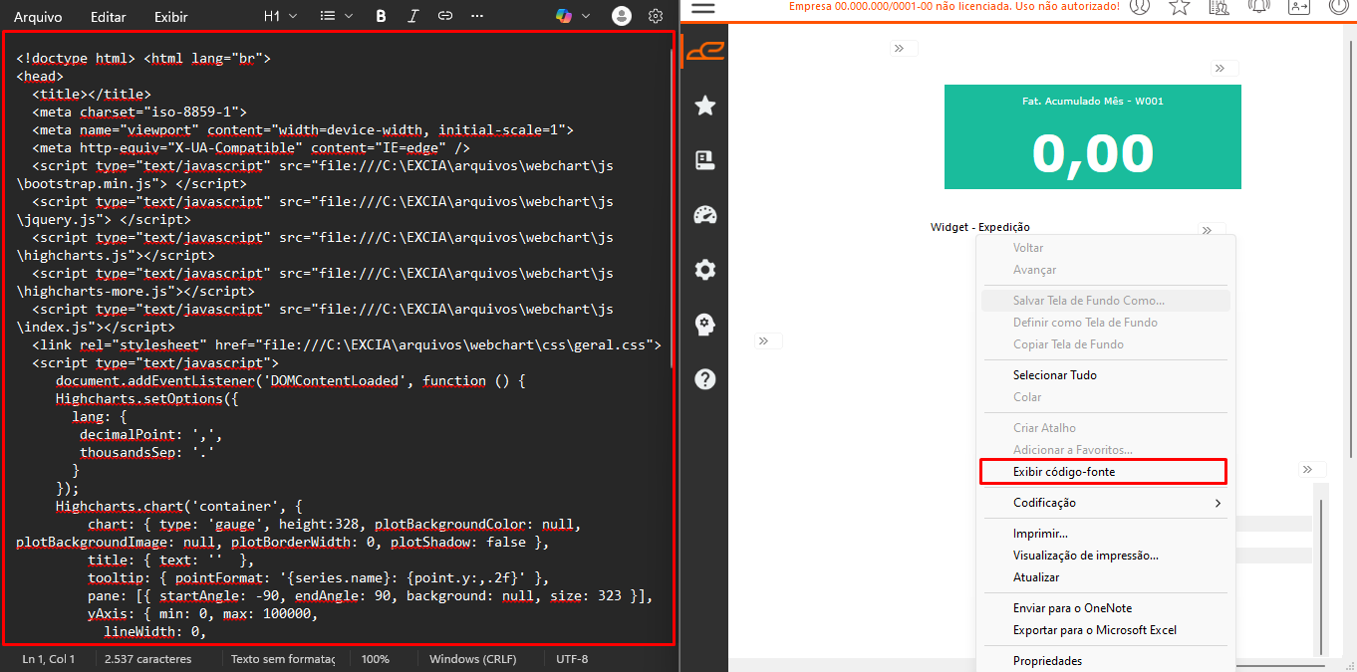1357x672 pixels.
Task: Open the settings gear in dark sidebar
Action: 705,270
